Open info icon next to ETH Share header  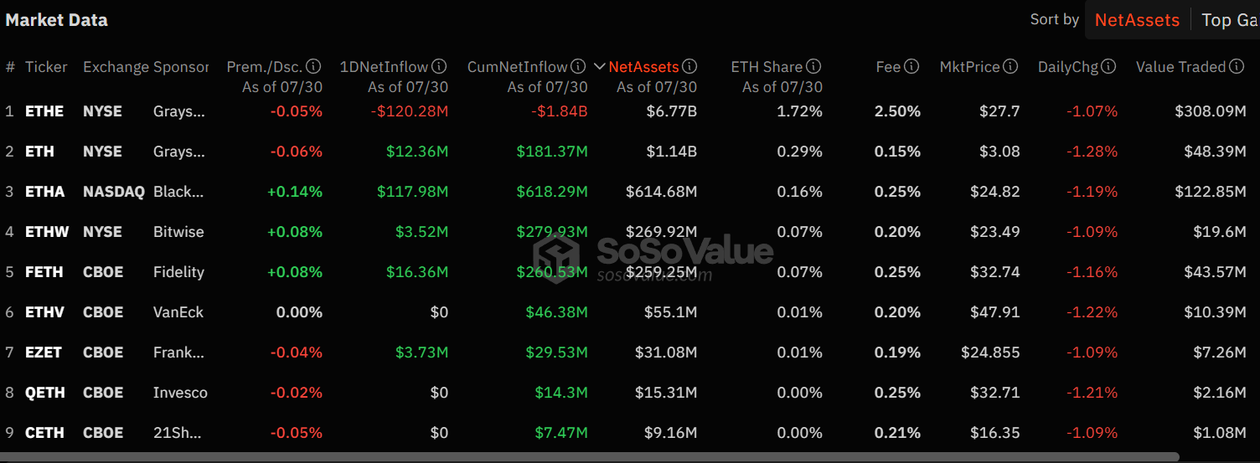(813, 66)
